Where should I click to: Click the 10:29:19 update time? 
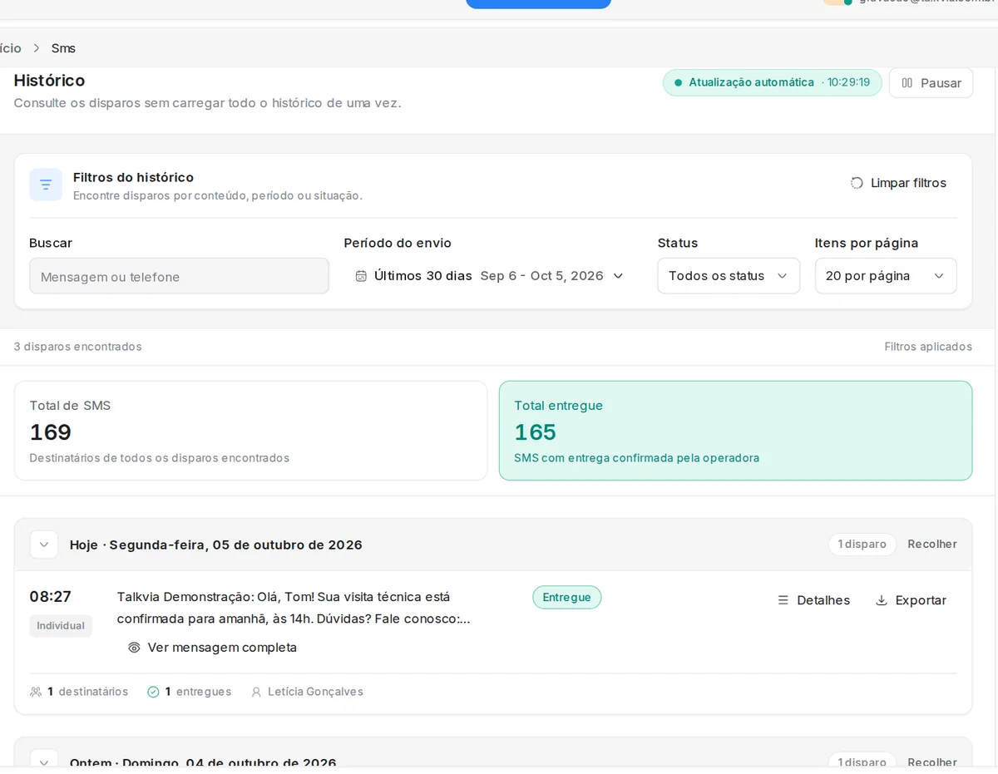(x=848, y=82)
